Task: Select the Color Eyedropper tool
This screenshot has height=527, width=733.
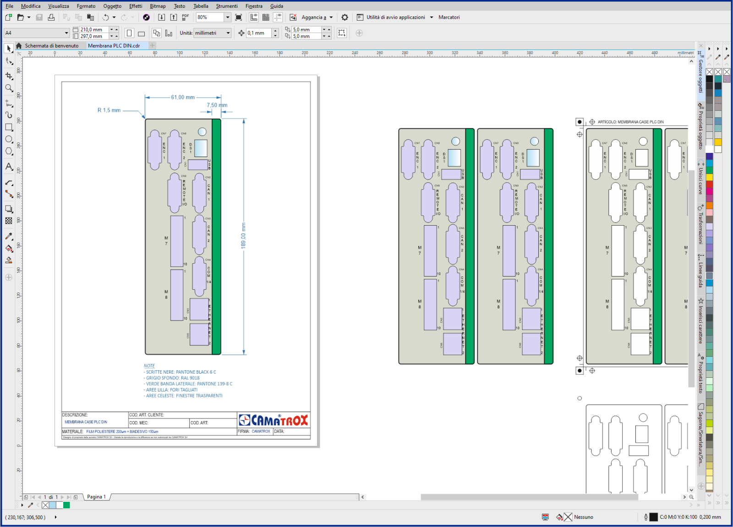Action: pos(9,236)
